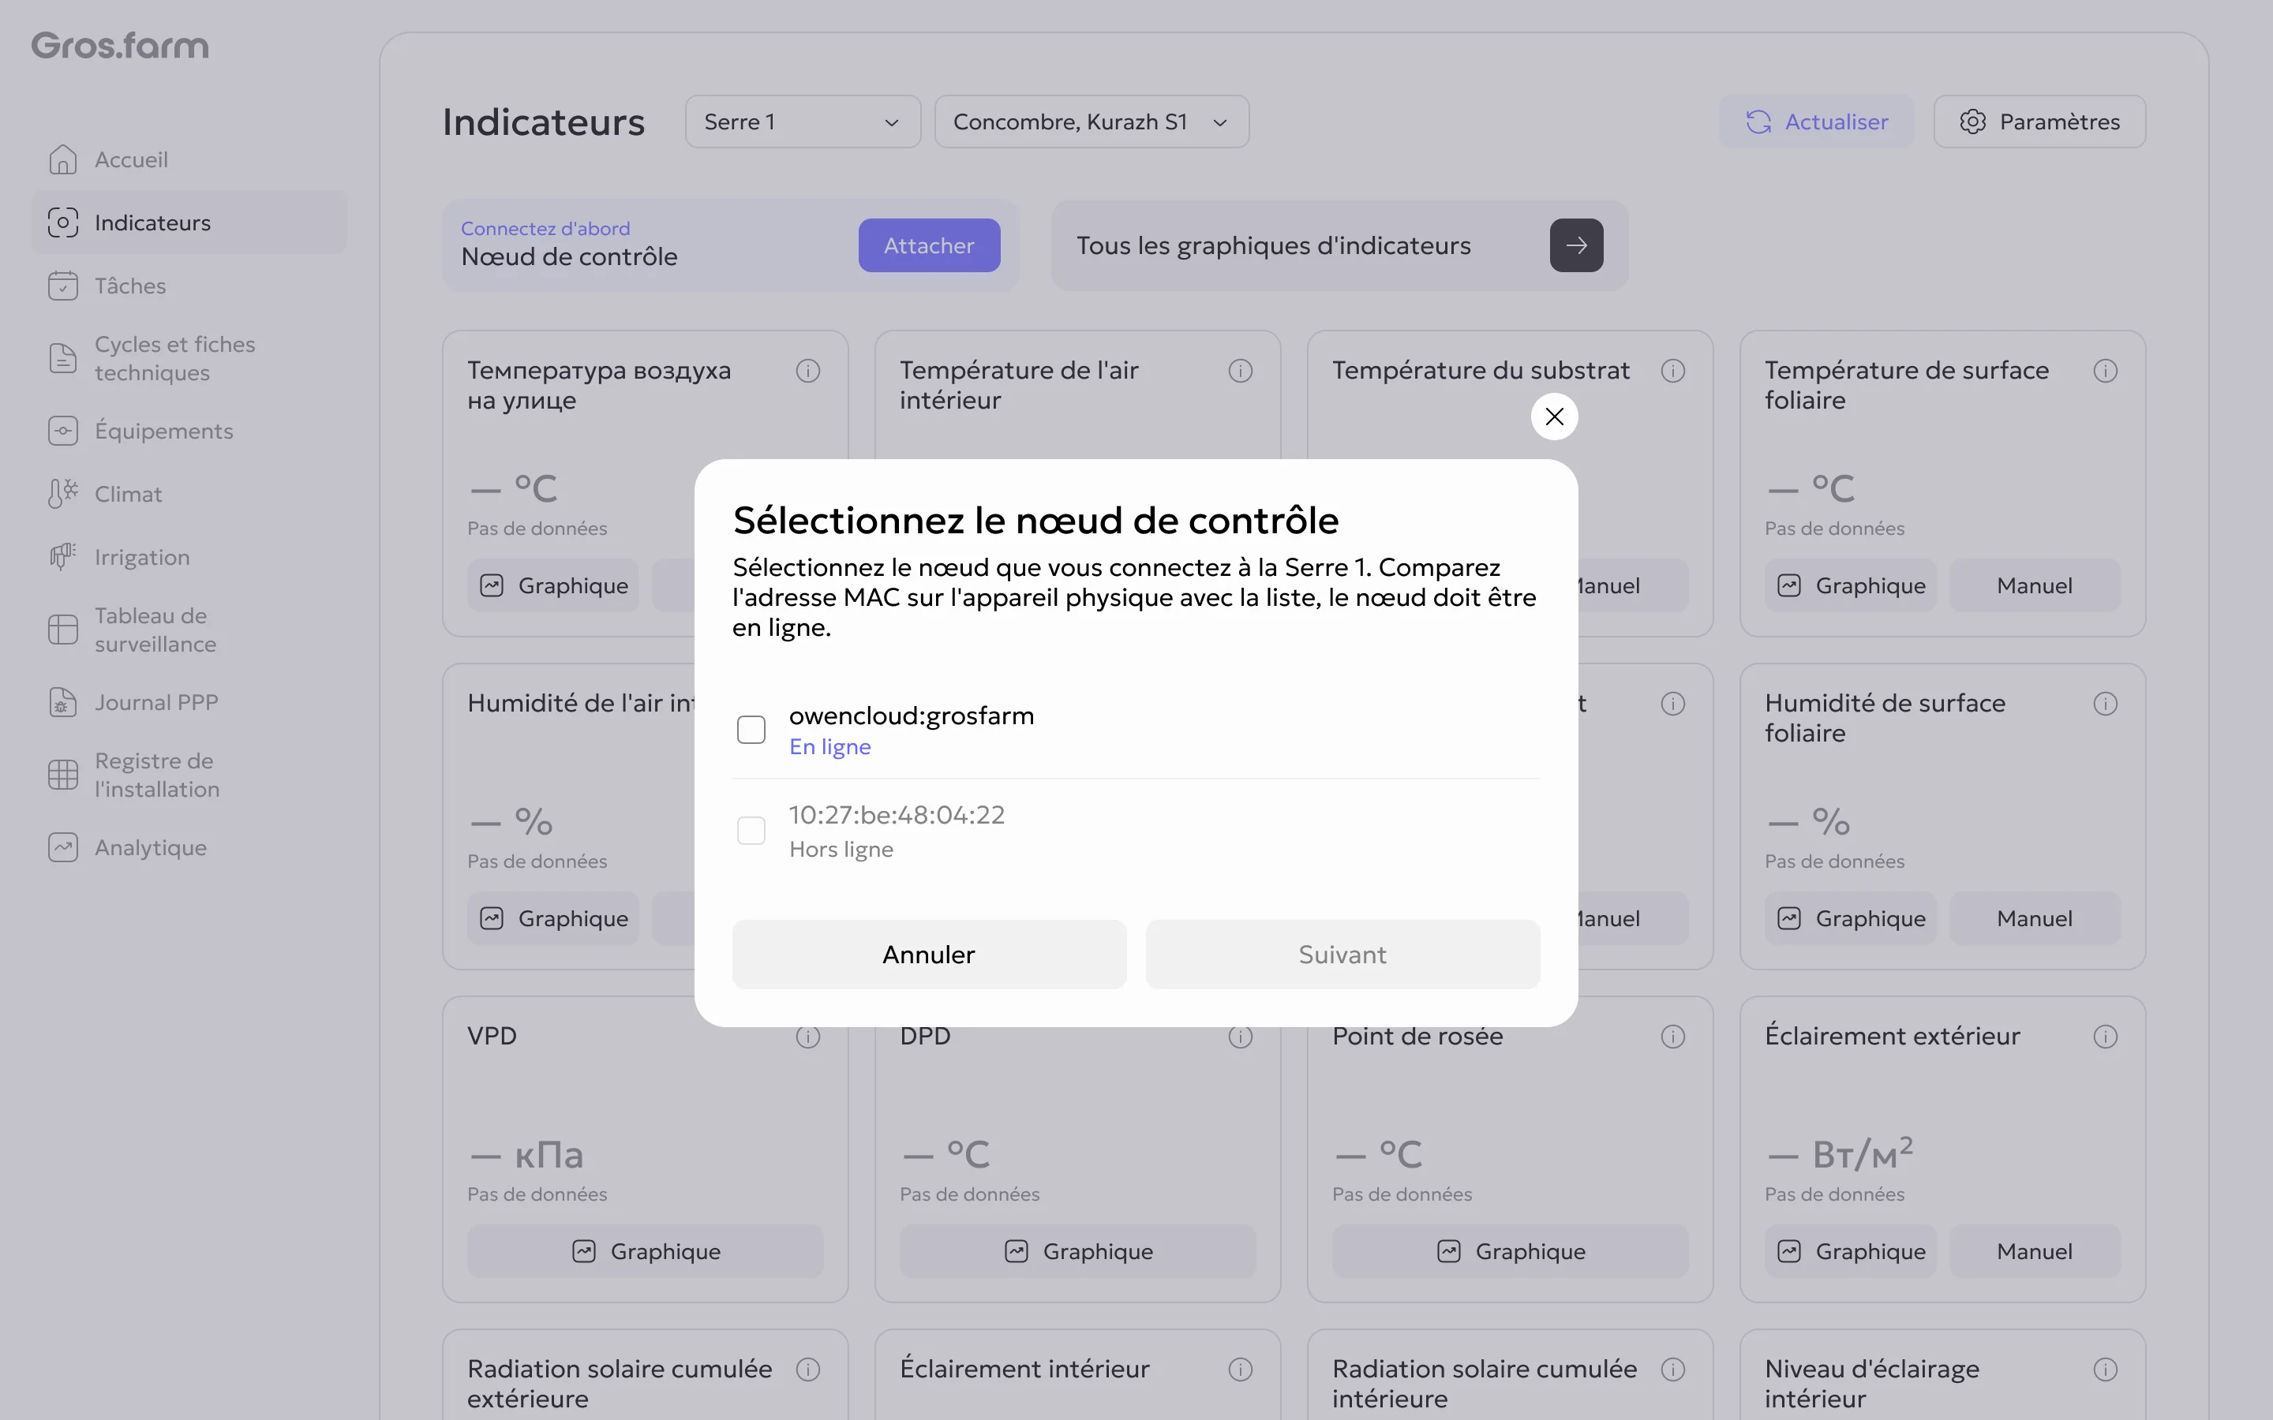Show info for Radiation solaire cumulée extérieure
The image size is (2273, 1420).
click(807, 1370)
